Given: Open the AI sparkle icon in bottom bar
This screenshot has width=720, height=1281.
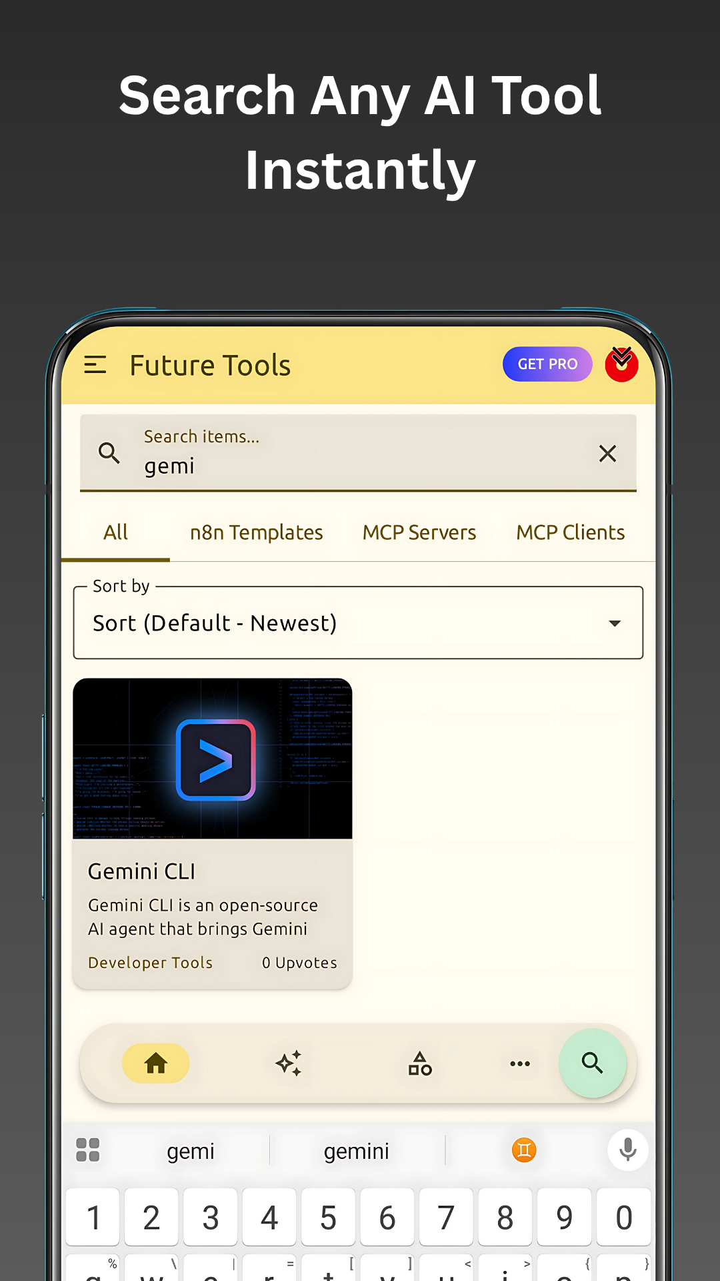Looking at the screenshot, I should click(x=289, y=1063).
